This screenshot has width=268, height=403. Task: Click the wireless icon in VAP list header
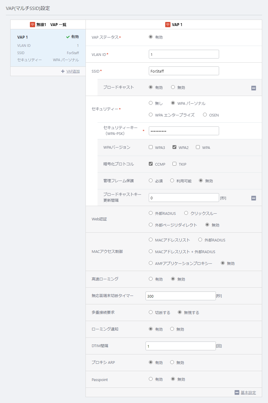[33, 25]
